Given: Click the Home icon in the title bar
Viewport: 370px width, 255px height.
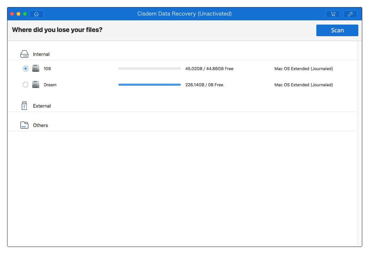Looking at the screenshot, I should click(36, 14).
